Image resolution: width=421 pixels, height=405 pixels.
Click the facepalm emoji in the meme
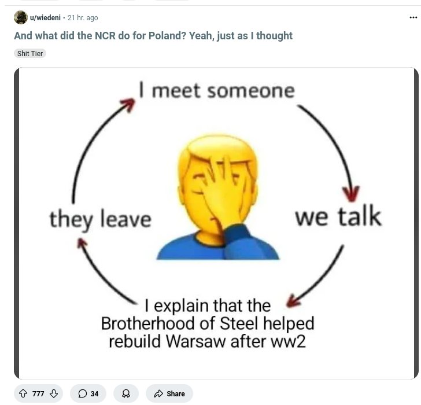coord(218,197)
